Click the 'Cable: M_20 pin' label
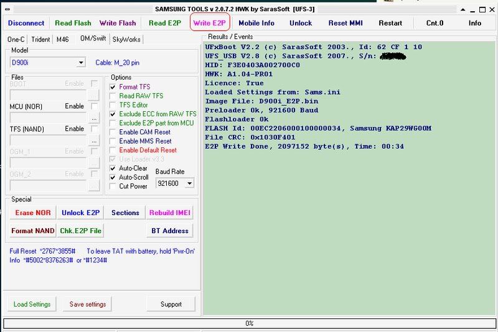The width and height of the screenshot is (498, 332). pyautogui.click(x=118, y=62)
